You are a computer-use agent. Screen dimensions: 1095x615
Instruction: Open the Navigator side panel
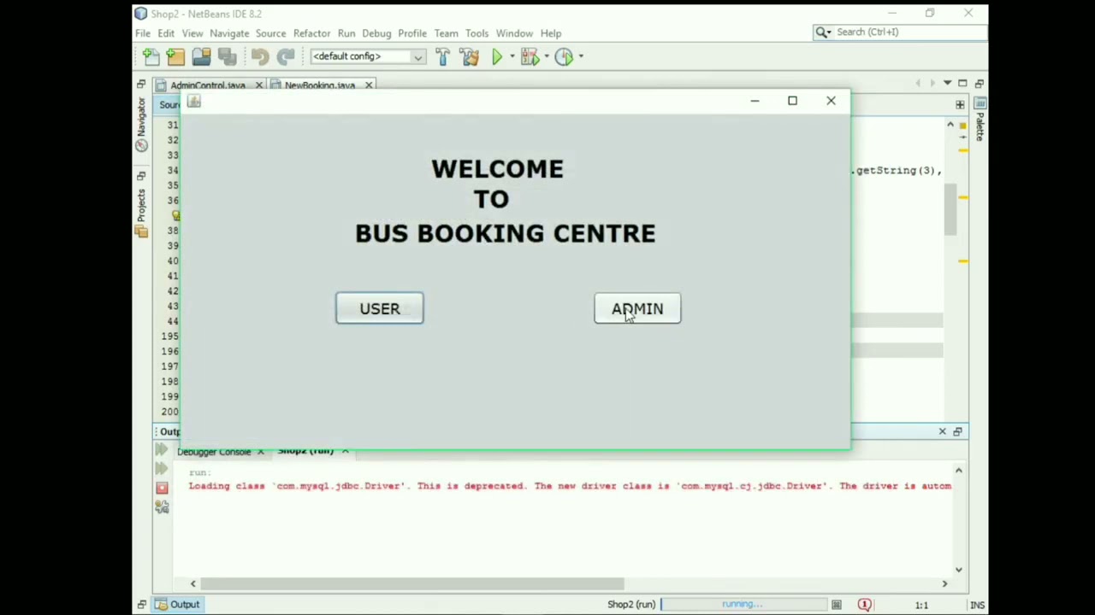pyautogui.click(x=141, y=124)
